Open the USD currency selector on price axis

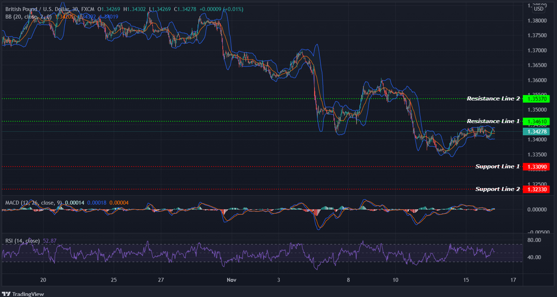point(538,9)
